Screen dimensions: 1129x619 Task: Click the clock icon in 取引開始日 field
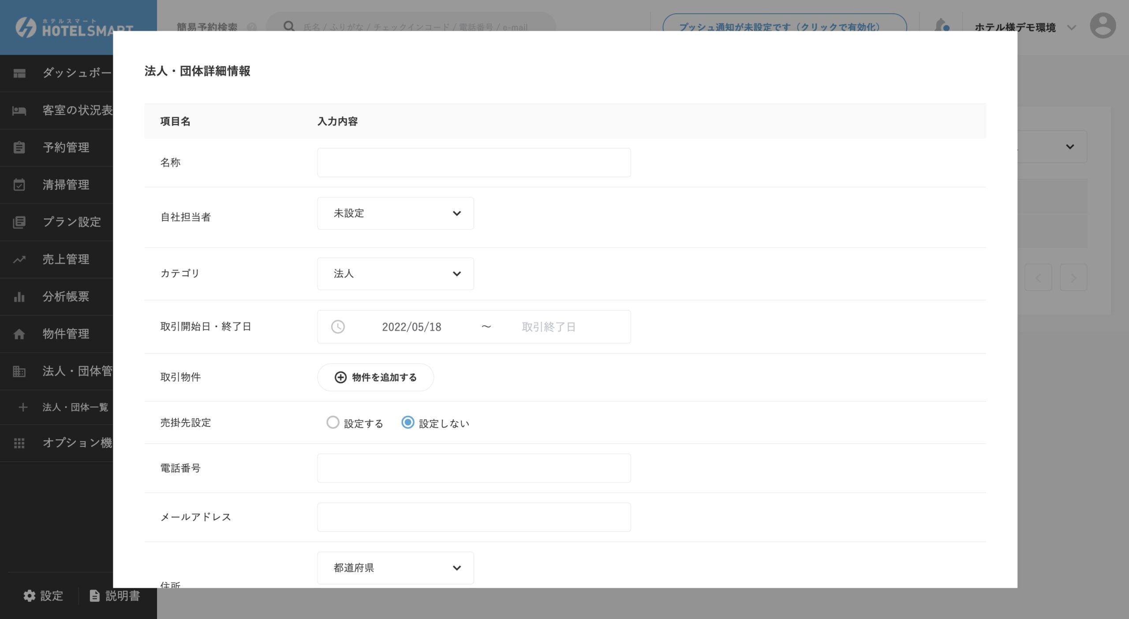click(338, 326)
